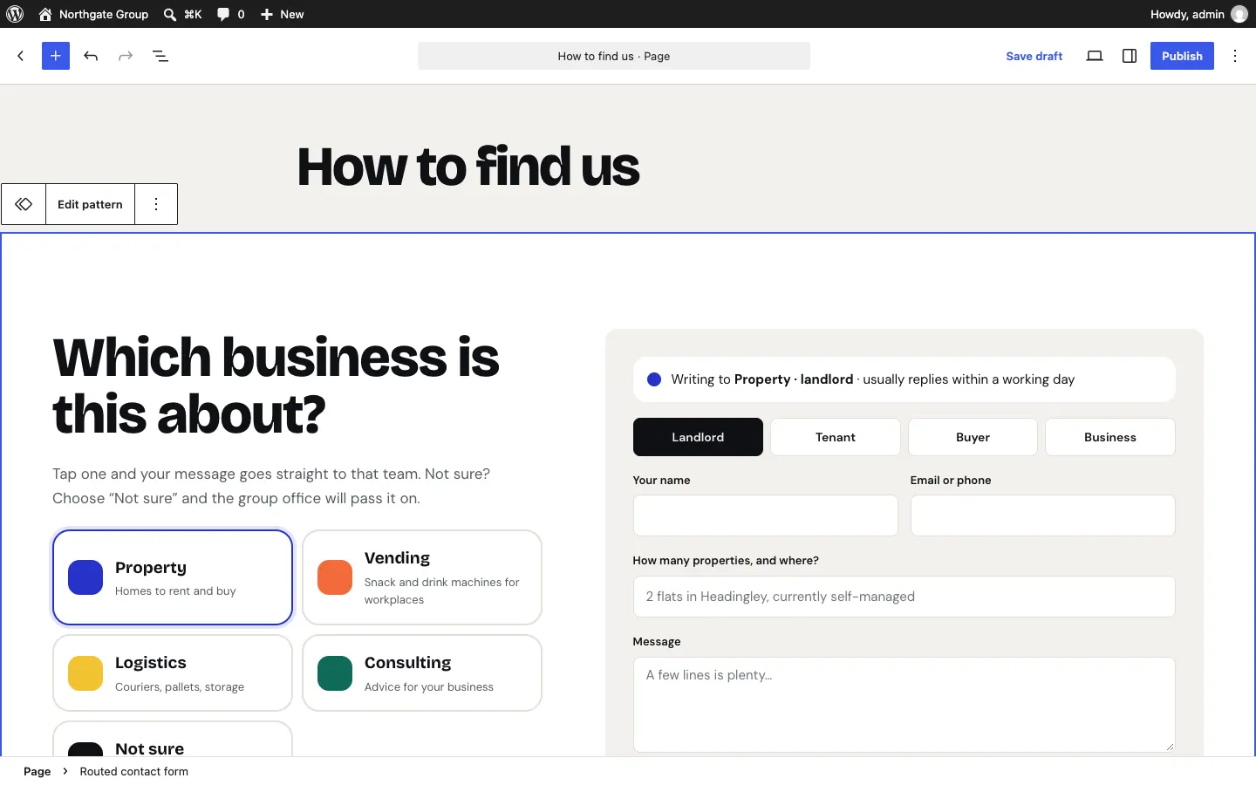Open block toolbar options three-dot menu
The image size is (1256, 785).
[x=156, y=204]
